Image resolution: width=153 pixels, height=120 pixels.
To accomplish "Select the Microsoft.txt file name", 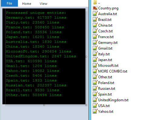I will (108, 66).
